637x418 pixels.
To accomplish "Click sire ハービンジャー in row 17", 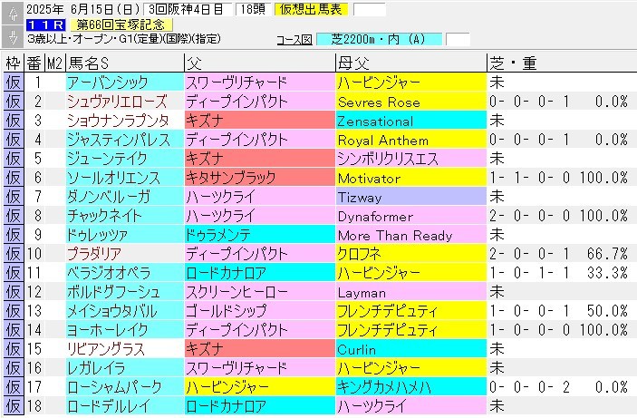I will tap(260, 386).
